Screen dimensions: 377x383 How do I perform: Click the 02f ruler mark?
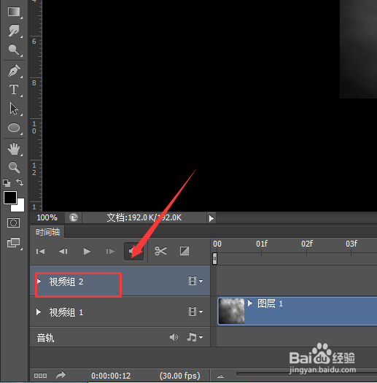coord(307,244)
